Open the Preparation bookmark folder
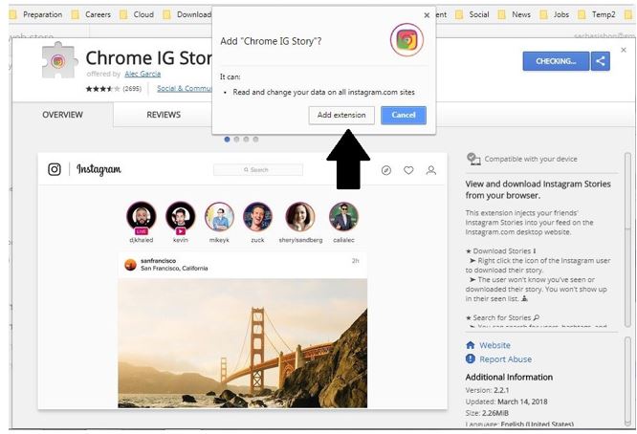The image size is (637, 434). tap(37, 14)
